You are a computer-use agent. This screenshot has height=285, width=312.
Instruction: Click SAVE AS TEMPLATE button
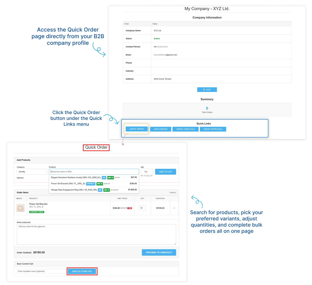click(82, 271)
